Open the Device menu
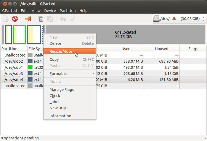207x141 pixels. tap(50, 11)
